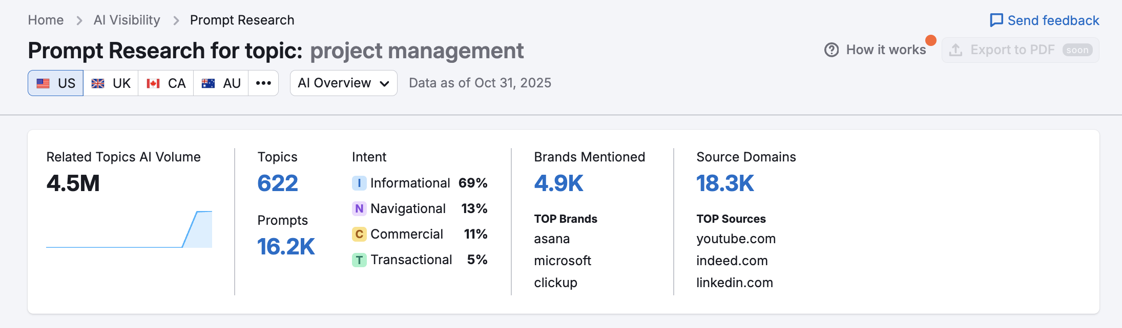Click the Export to PDF upload icon
Image resolution: width=1122 pixels, height=328 pixels.
point(955,50)
